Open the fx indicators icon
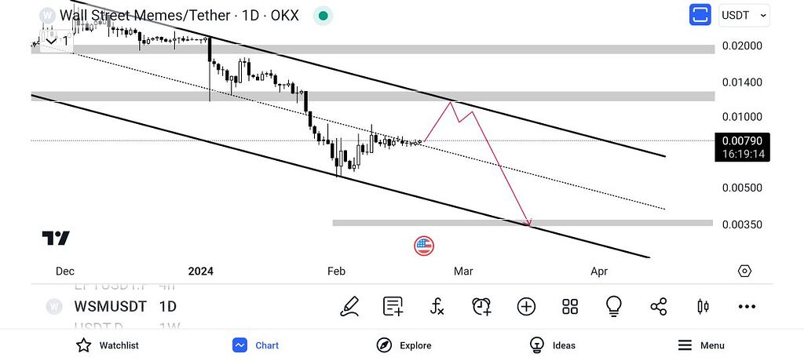Image resolution: width=804 pixels, height=361 pixels. pos(437,307)
